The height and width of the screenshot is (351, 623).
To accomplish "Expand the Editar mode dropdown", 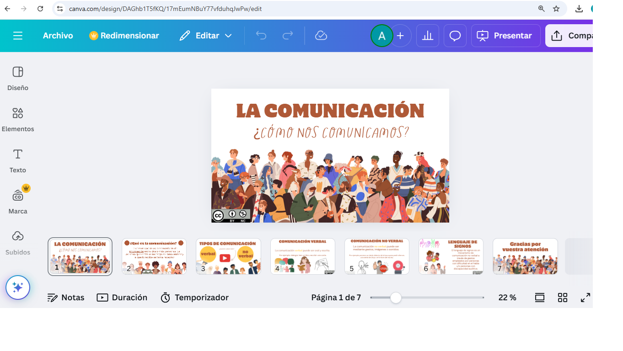I will coord(206,36).
